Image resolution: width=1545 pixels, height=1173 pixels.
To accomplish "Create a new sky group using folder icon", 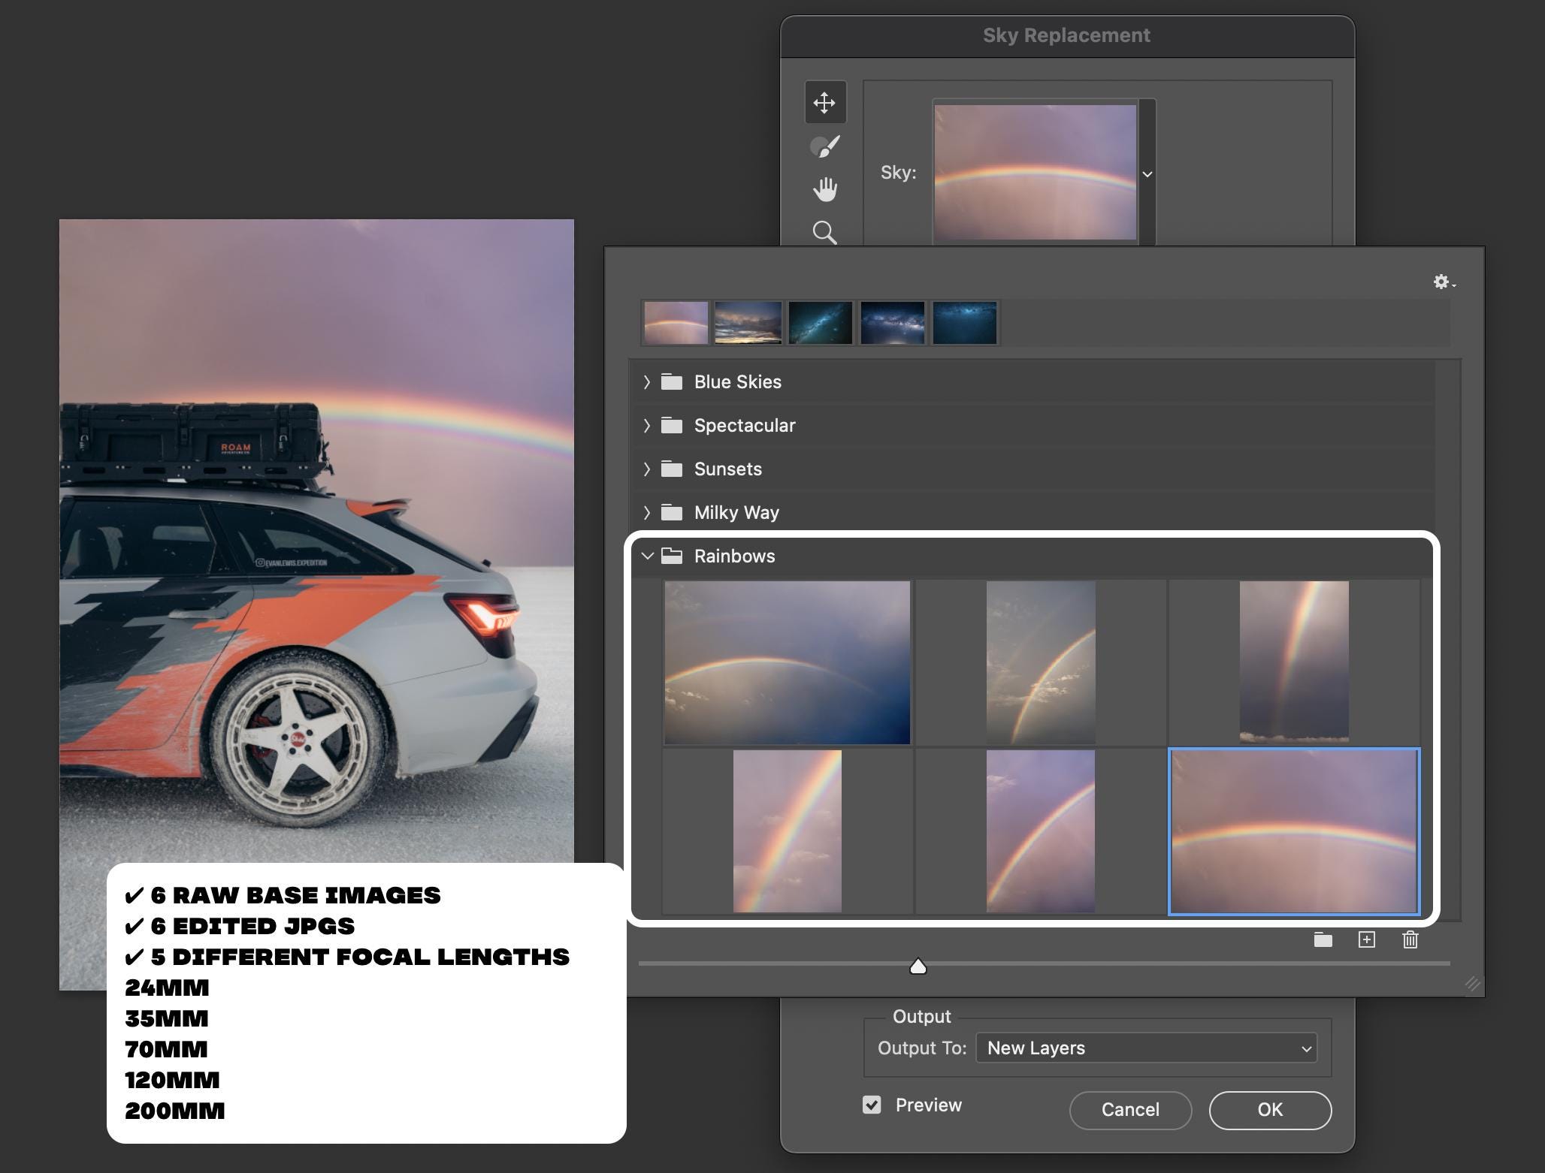I will point(1322,940).
